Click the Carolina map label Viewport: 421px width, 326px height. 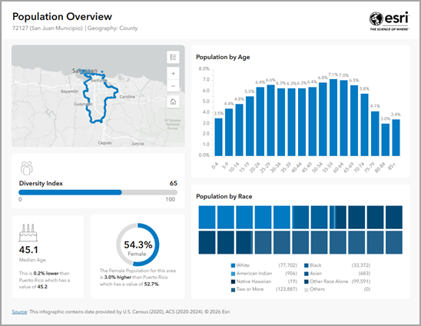(x=128, y=97)
